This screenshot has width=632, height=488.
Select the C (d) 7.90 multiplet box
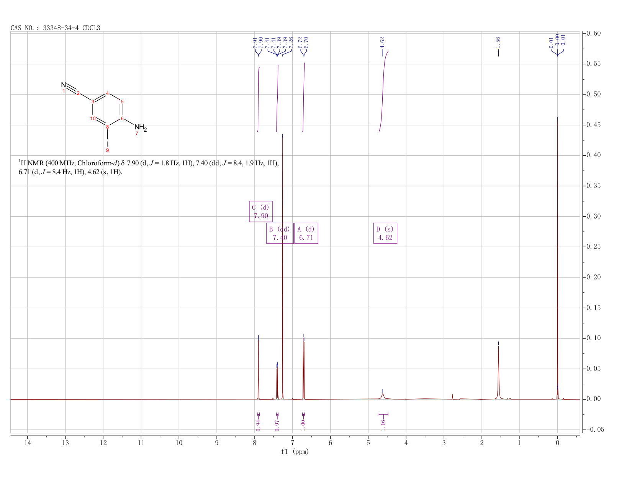click(x=261, y=211)
